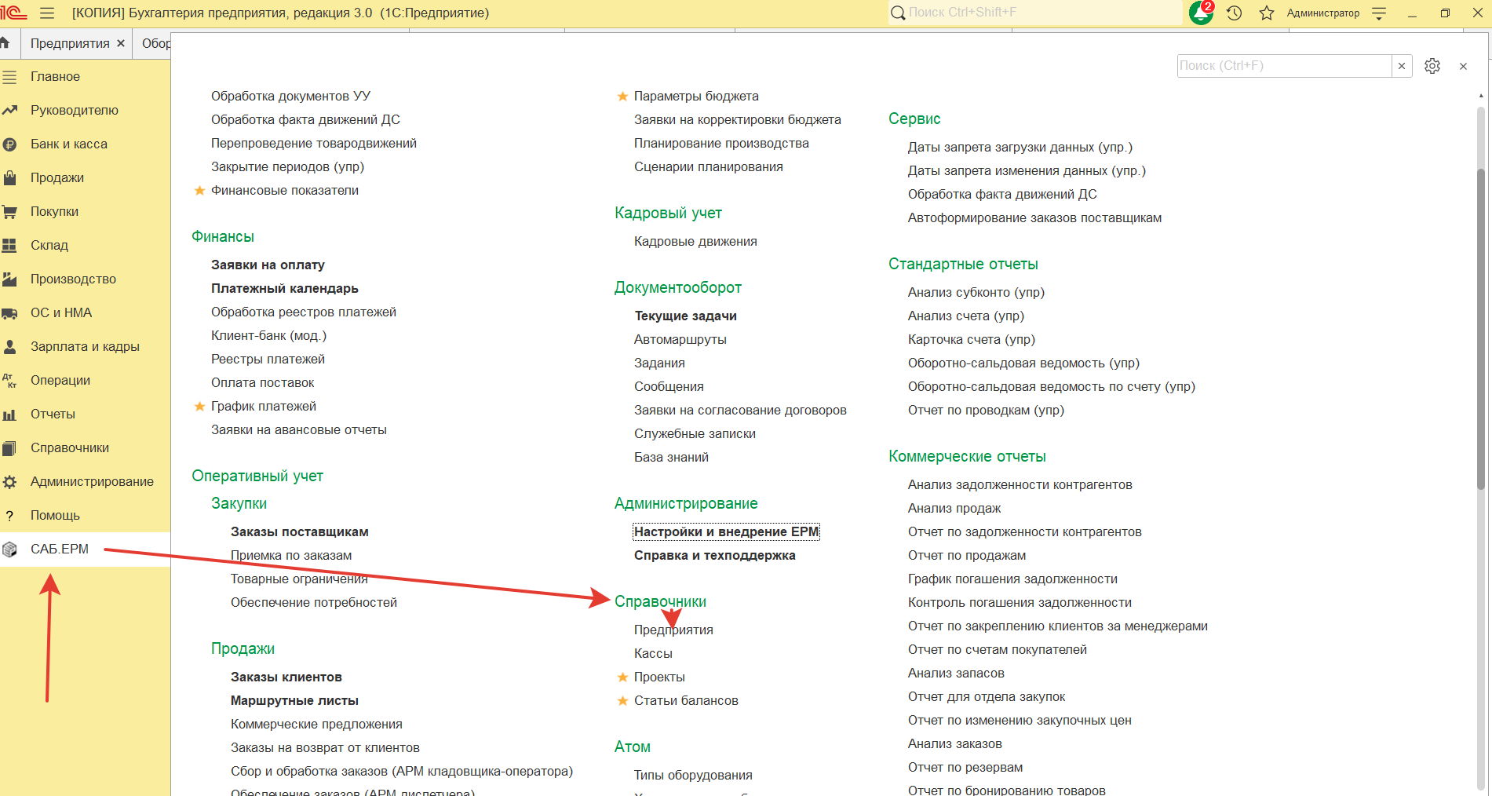Viewport: 1492px width, 796px height.
Task: Select Главное in the sidebar
Action: (55, 77)
